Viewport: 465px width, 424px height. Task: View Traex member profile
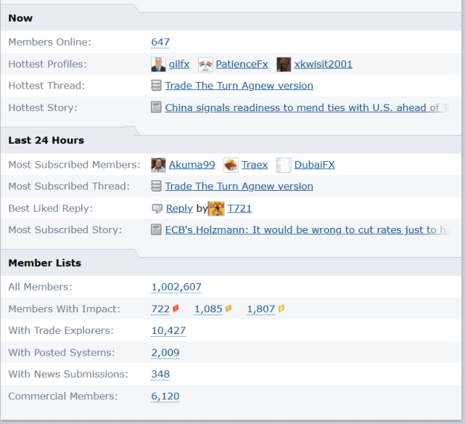click(x=254, y=165)
